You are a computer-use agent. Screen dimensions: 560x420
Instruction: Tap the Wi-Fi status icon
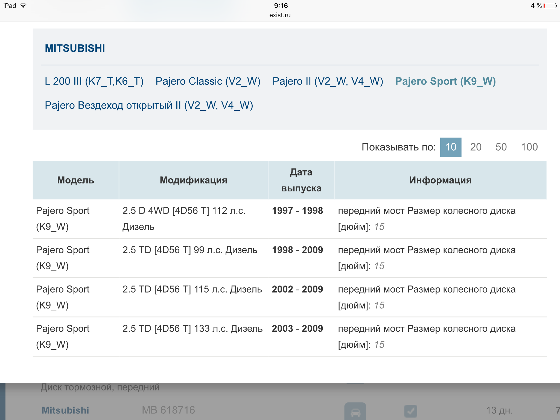click(x=23, y=6)
